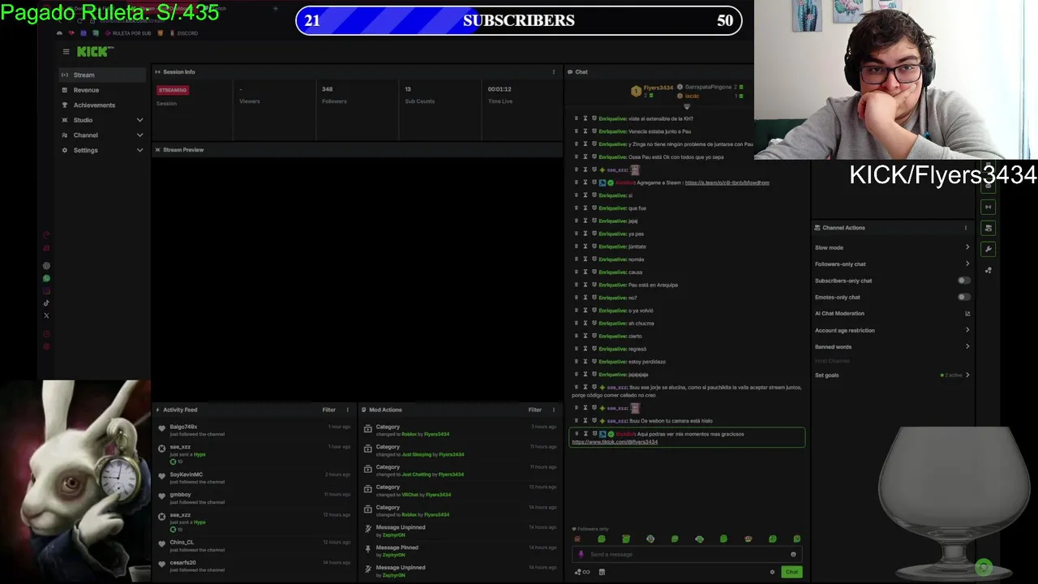Click the Time Live value 00:01:12
Screen dimensions: 1038x584
point(500,89)
